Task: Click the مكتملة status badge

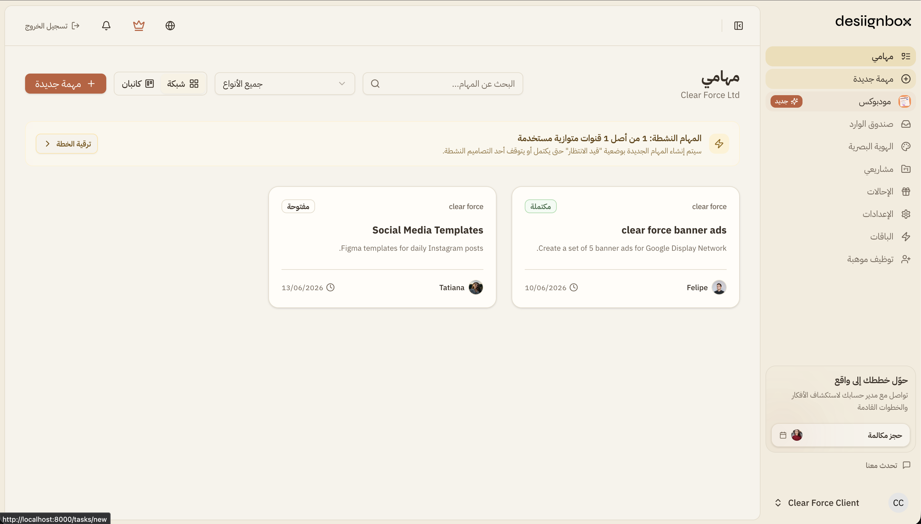Action: 540,206
